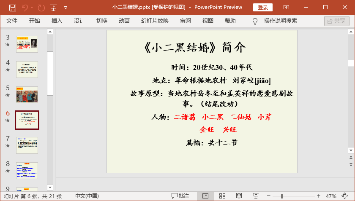355x201 pixels.
Task: Click the text line starting 地点：革命根据地农村
Action: point(212,80)
